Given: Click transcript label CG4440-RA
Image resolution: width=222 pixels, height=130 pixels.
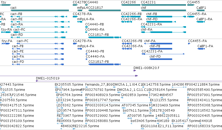Looking at the screenshot, I should (95, 30).
